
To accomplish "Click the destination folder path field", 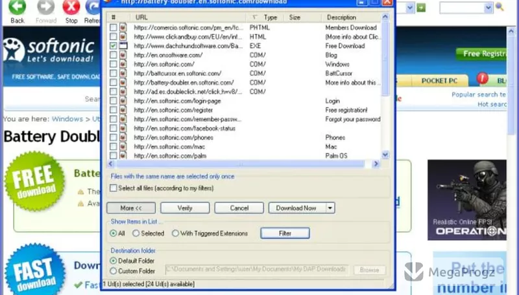I will (256, 270).
